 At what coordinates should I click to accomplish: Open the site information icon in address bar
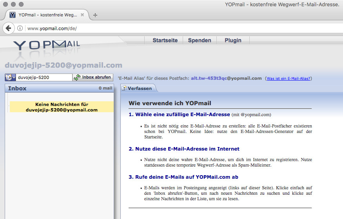[x=20, y=28]
